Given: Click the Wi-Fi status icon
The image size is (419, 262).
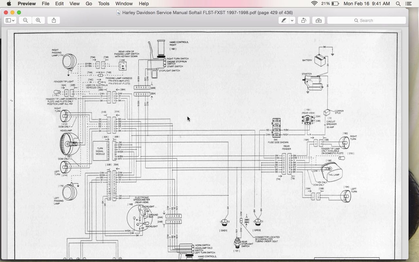Looking at the screenshot, I should coord(314,4).
